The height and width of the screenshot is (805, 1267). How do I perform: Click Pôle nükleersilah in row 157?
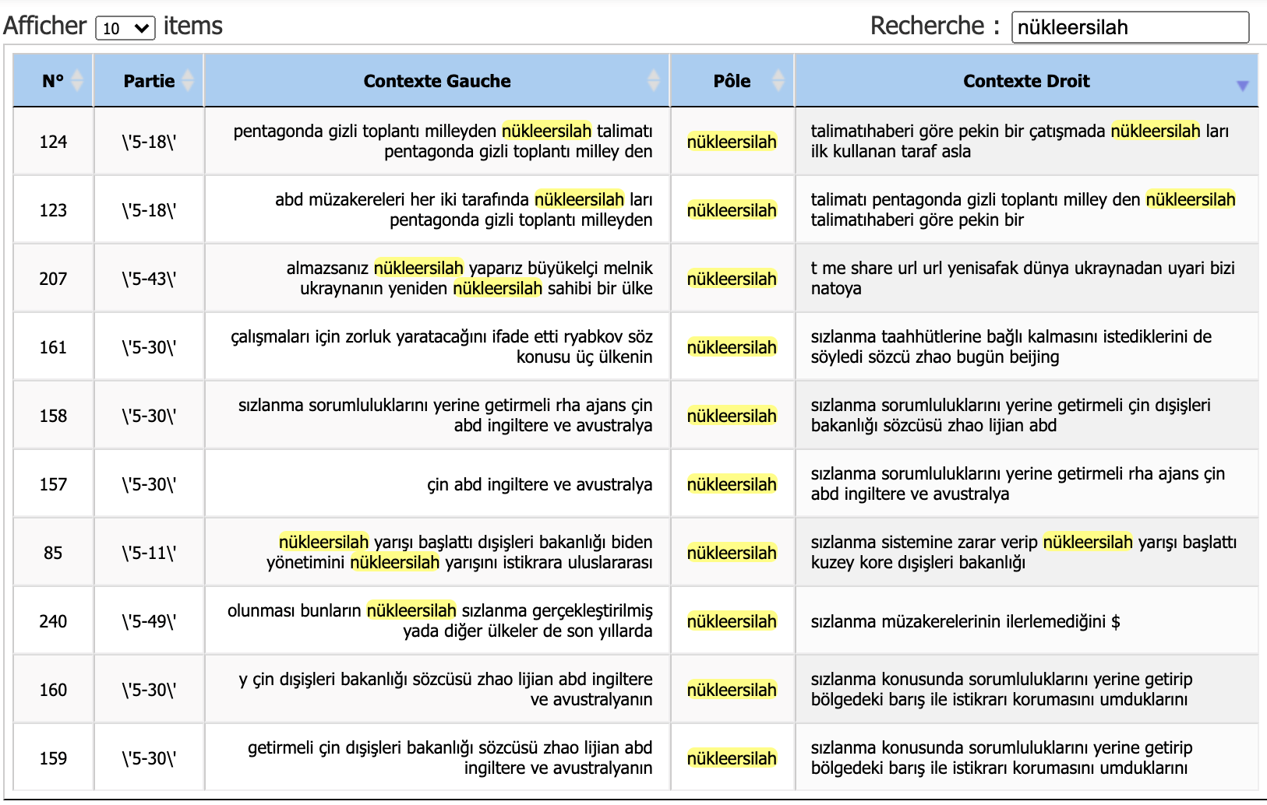[x=732, y=484]
